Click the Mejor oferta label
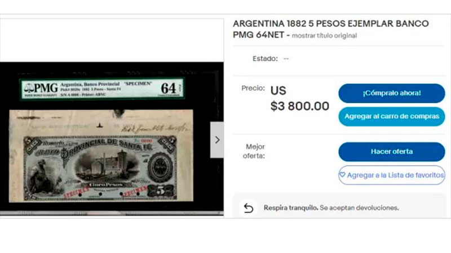The image size is (451, 253). pos(254,151)
